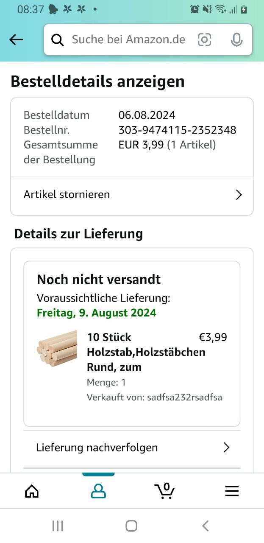Viewport: 264px width, 543px height.
Task: Open the 10 Stück Holzstab product title
Action: pyautogui.click(x=146, y=352)
